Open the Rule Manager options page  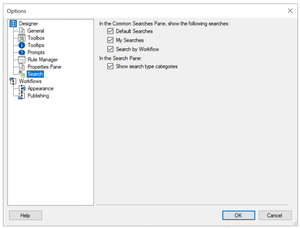(x=43, y=59)
